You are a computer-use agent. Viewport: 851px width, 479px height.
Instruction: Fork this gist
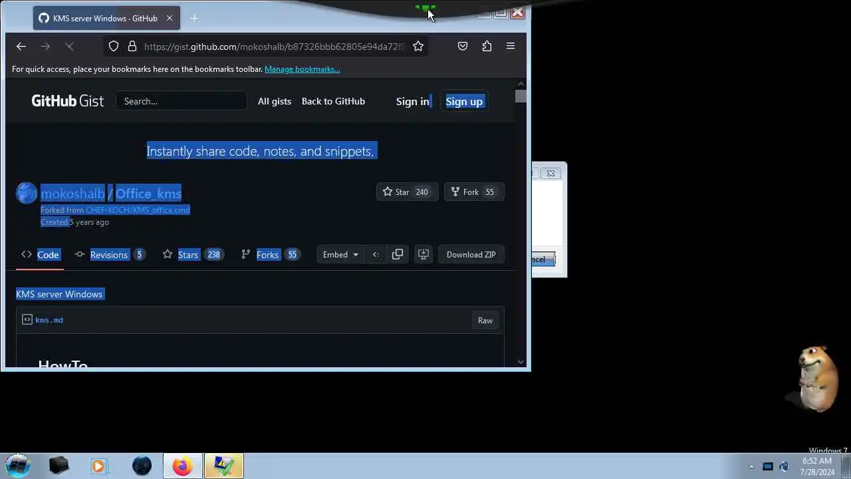473,192
